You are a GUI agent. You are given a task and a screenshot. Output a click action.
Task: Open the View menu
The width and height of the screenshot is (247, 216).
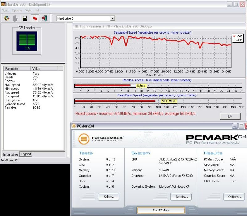tap(28, 10)
